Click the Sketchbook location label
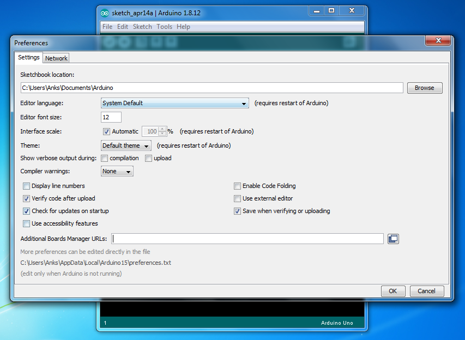 pyautogui.click(x=47, y=75)
